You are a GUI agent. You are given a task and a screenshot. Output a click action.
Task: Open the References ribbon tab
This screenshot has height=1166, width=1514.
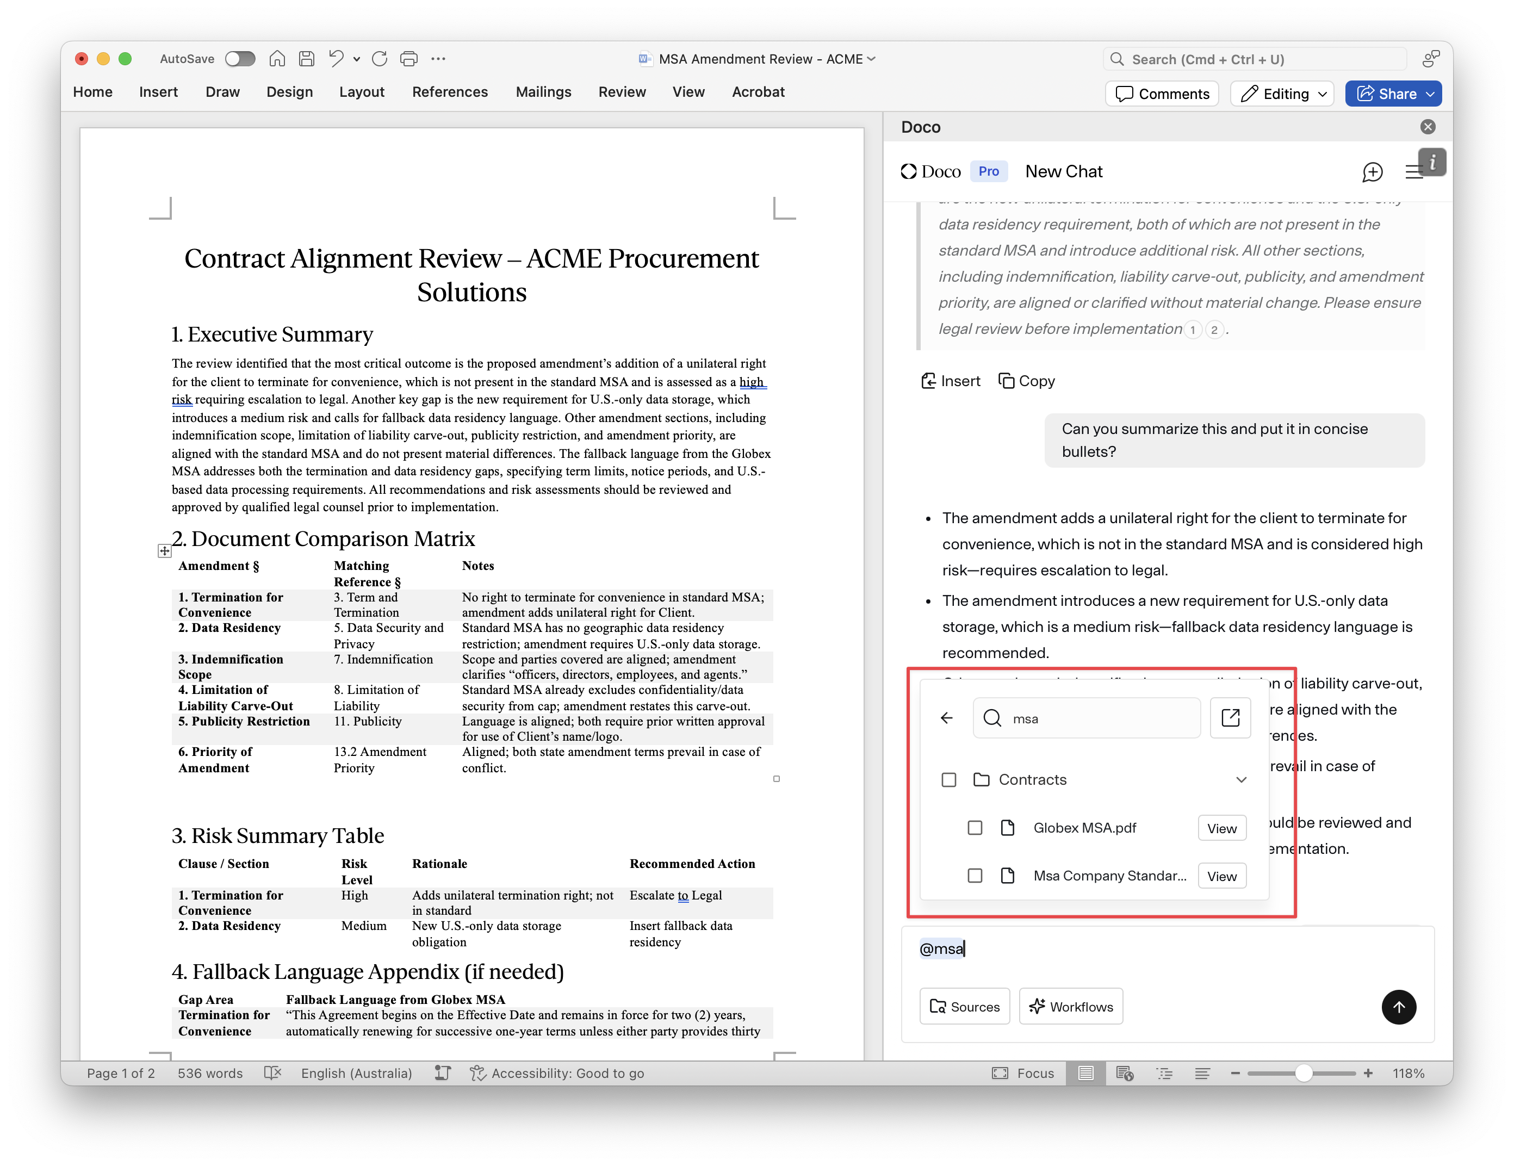coord(449,91)
